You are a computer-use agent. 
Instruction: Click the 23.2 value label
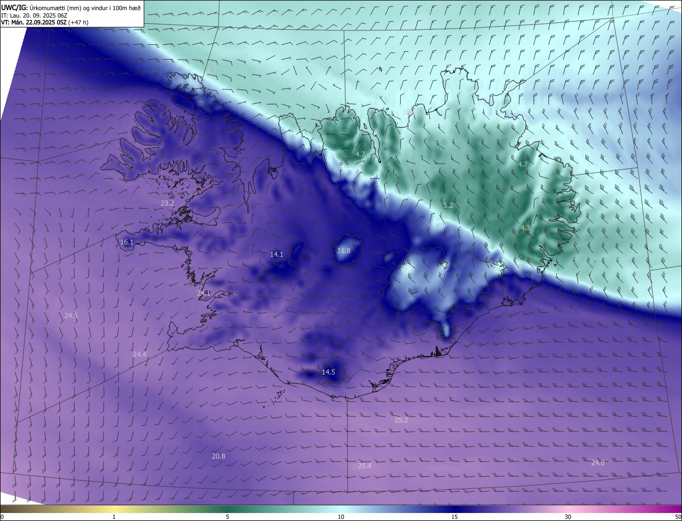pyautogui.click(x=167, y=203)
